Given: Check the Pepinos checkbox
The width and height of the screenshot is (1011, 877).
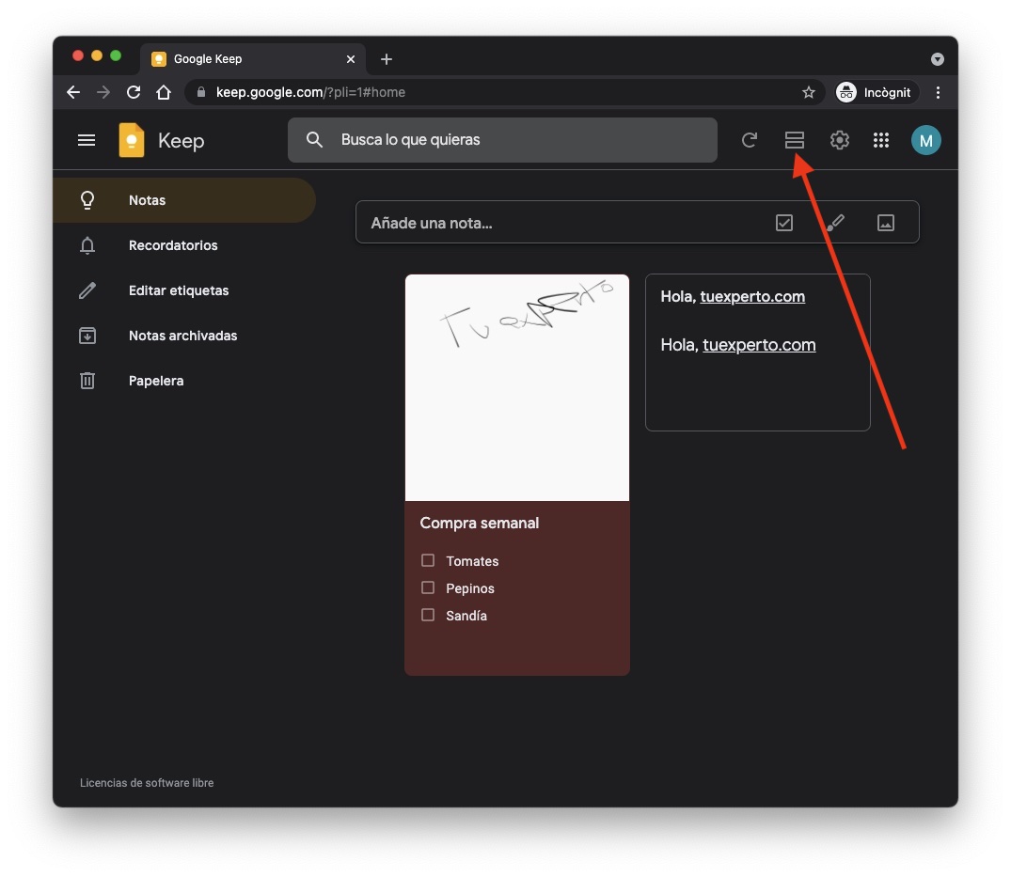Looking at the screenshot, I should (428, 587).
